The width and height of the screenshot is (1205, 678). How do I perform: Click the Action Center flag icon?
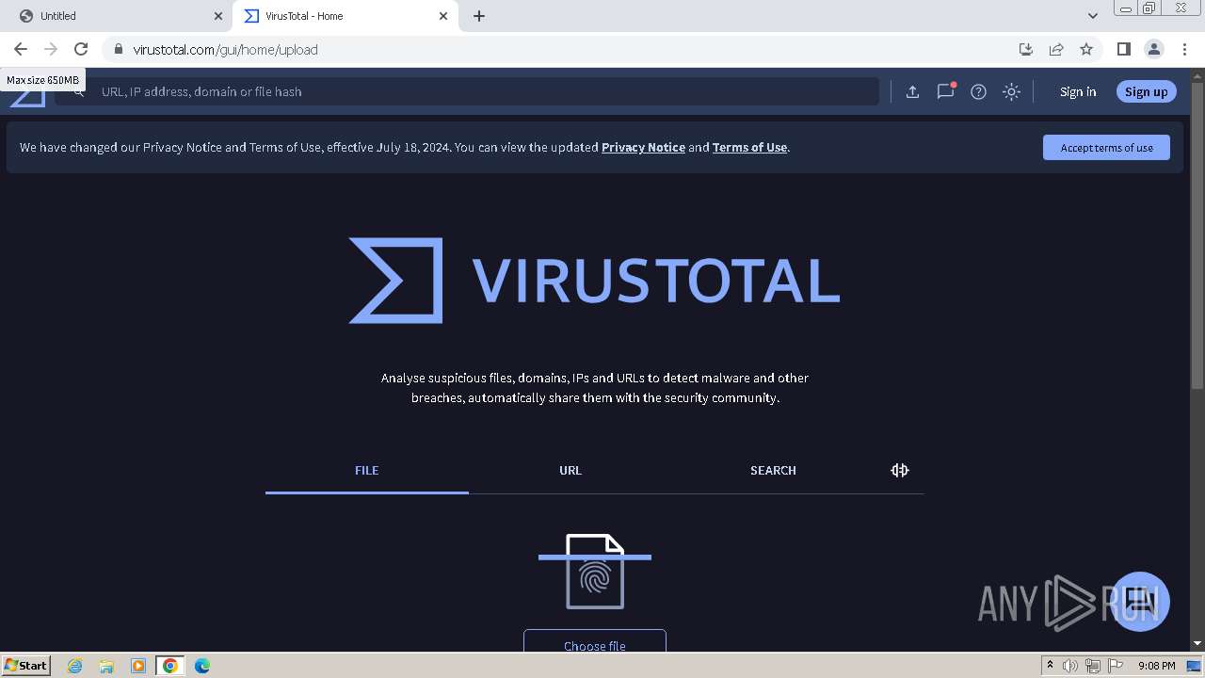(x=1116, y=666)
